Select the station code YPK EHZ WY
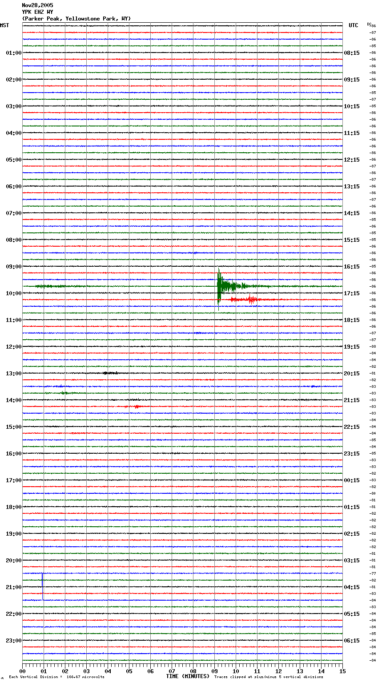This screenshot has height=683, width=378. 37,12
